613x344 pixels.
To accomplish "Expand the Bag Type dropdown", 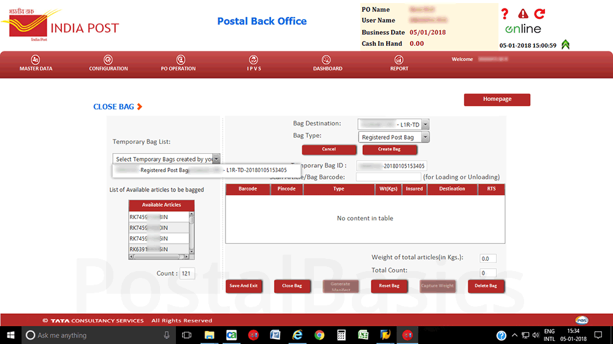I will [425, 137].
